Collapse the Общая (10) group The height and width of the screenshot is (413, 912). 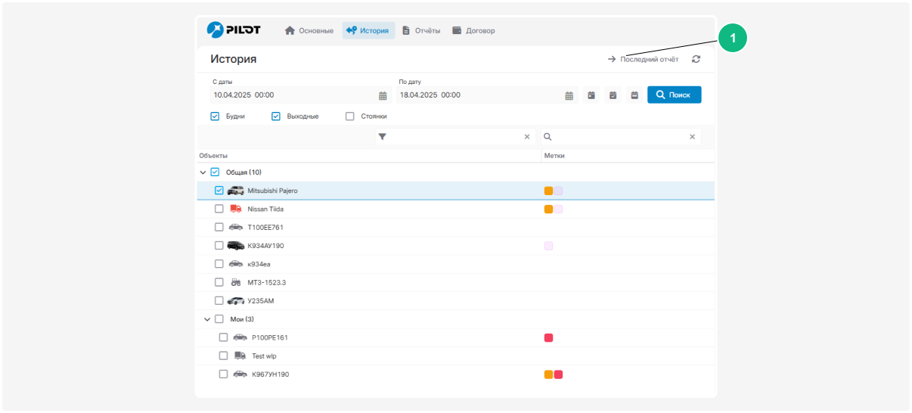coord(203,172)
